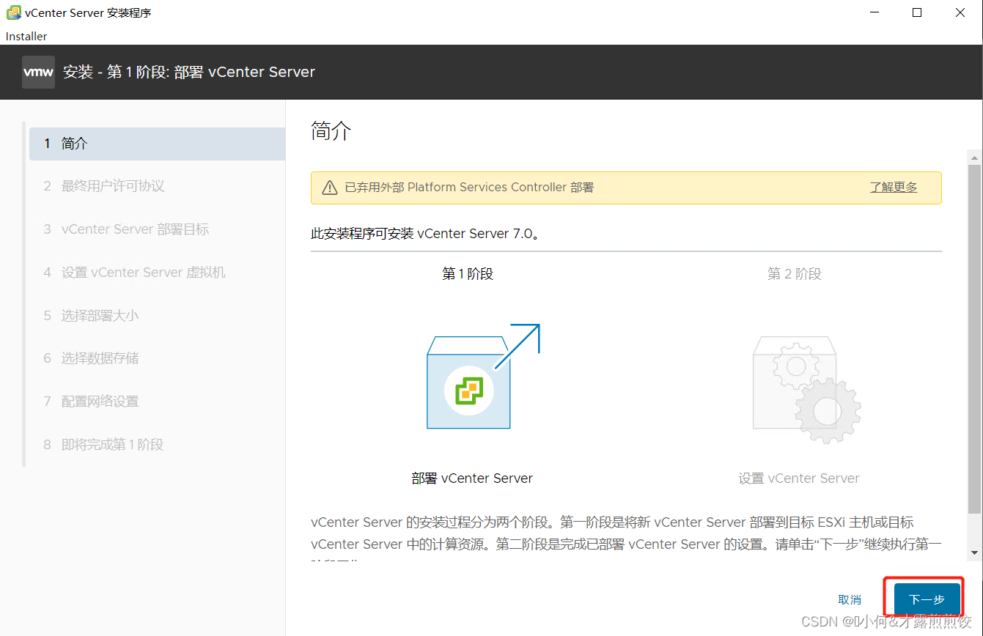983x636 pixels.
Task: Maximize the installer window
Action: pos(917,12)
